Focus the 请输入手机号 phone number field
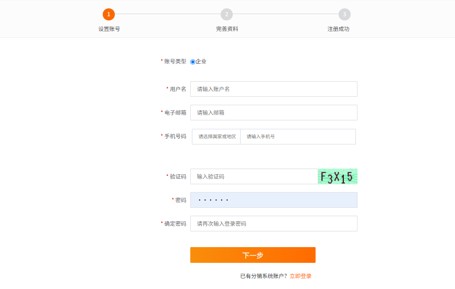The image size is (455, 289). [298, 137]
